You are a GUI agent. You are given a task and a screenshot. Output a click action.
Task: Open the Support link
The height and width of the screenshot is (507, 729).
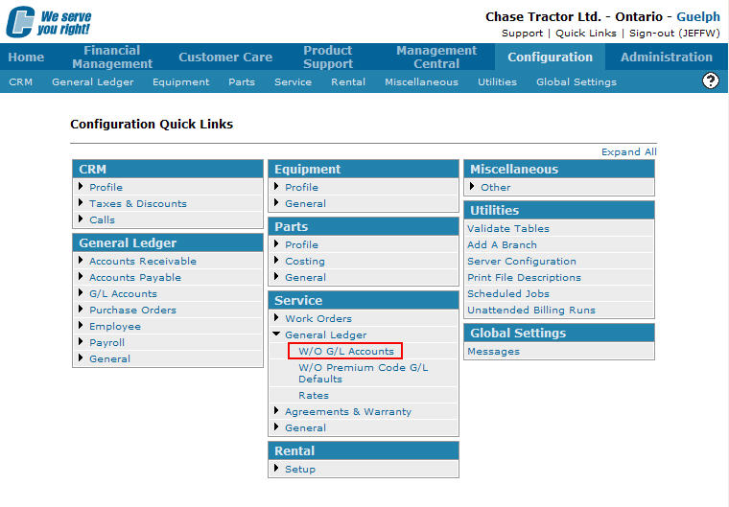coord(522,34)
